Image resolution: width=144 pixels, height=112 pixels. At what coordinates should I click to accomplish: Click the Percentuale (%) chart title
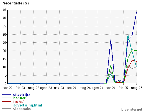(15, 3)
